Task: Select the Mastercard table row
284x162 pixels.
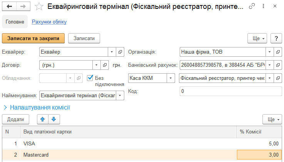Action: pyautogui.click(x=142, y=155)
